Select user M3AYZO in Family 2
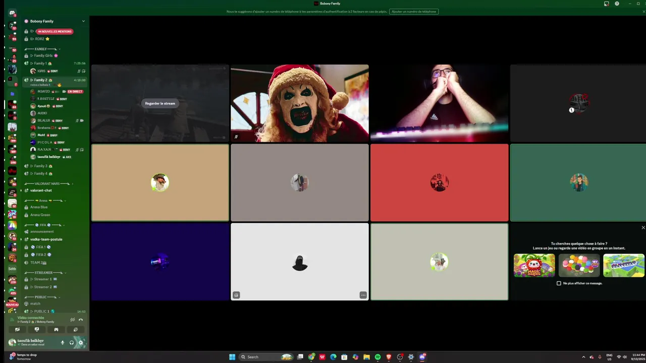 [57, 92]
